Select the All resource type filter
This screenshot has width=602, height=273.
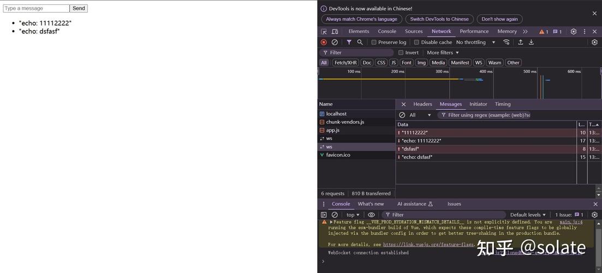[324, 63]
